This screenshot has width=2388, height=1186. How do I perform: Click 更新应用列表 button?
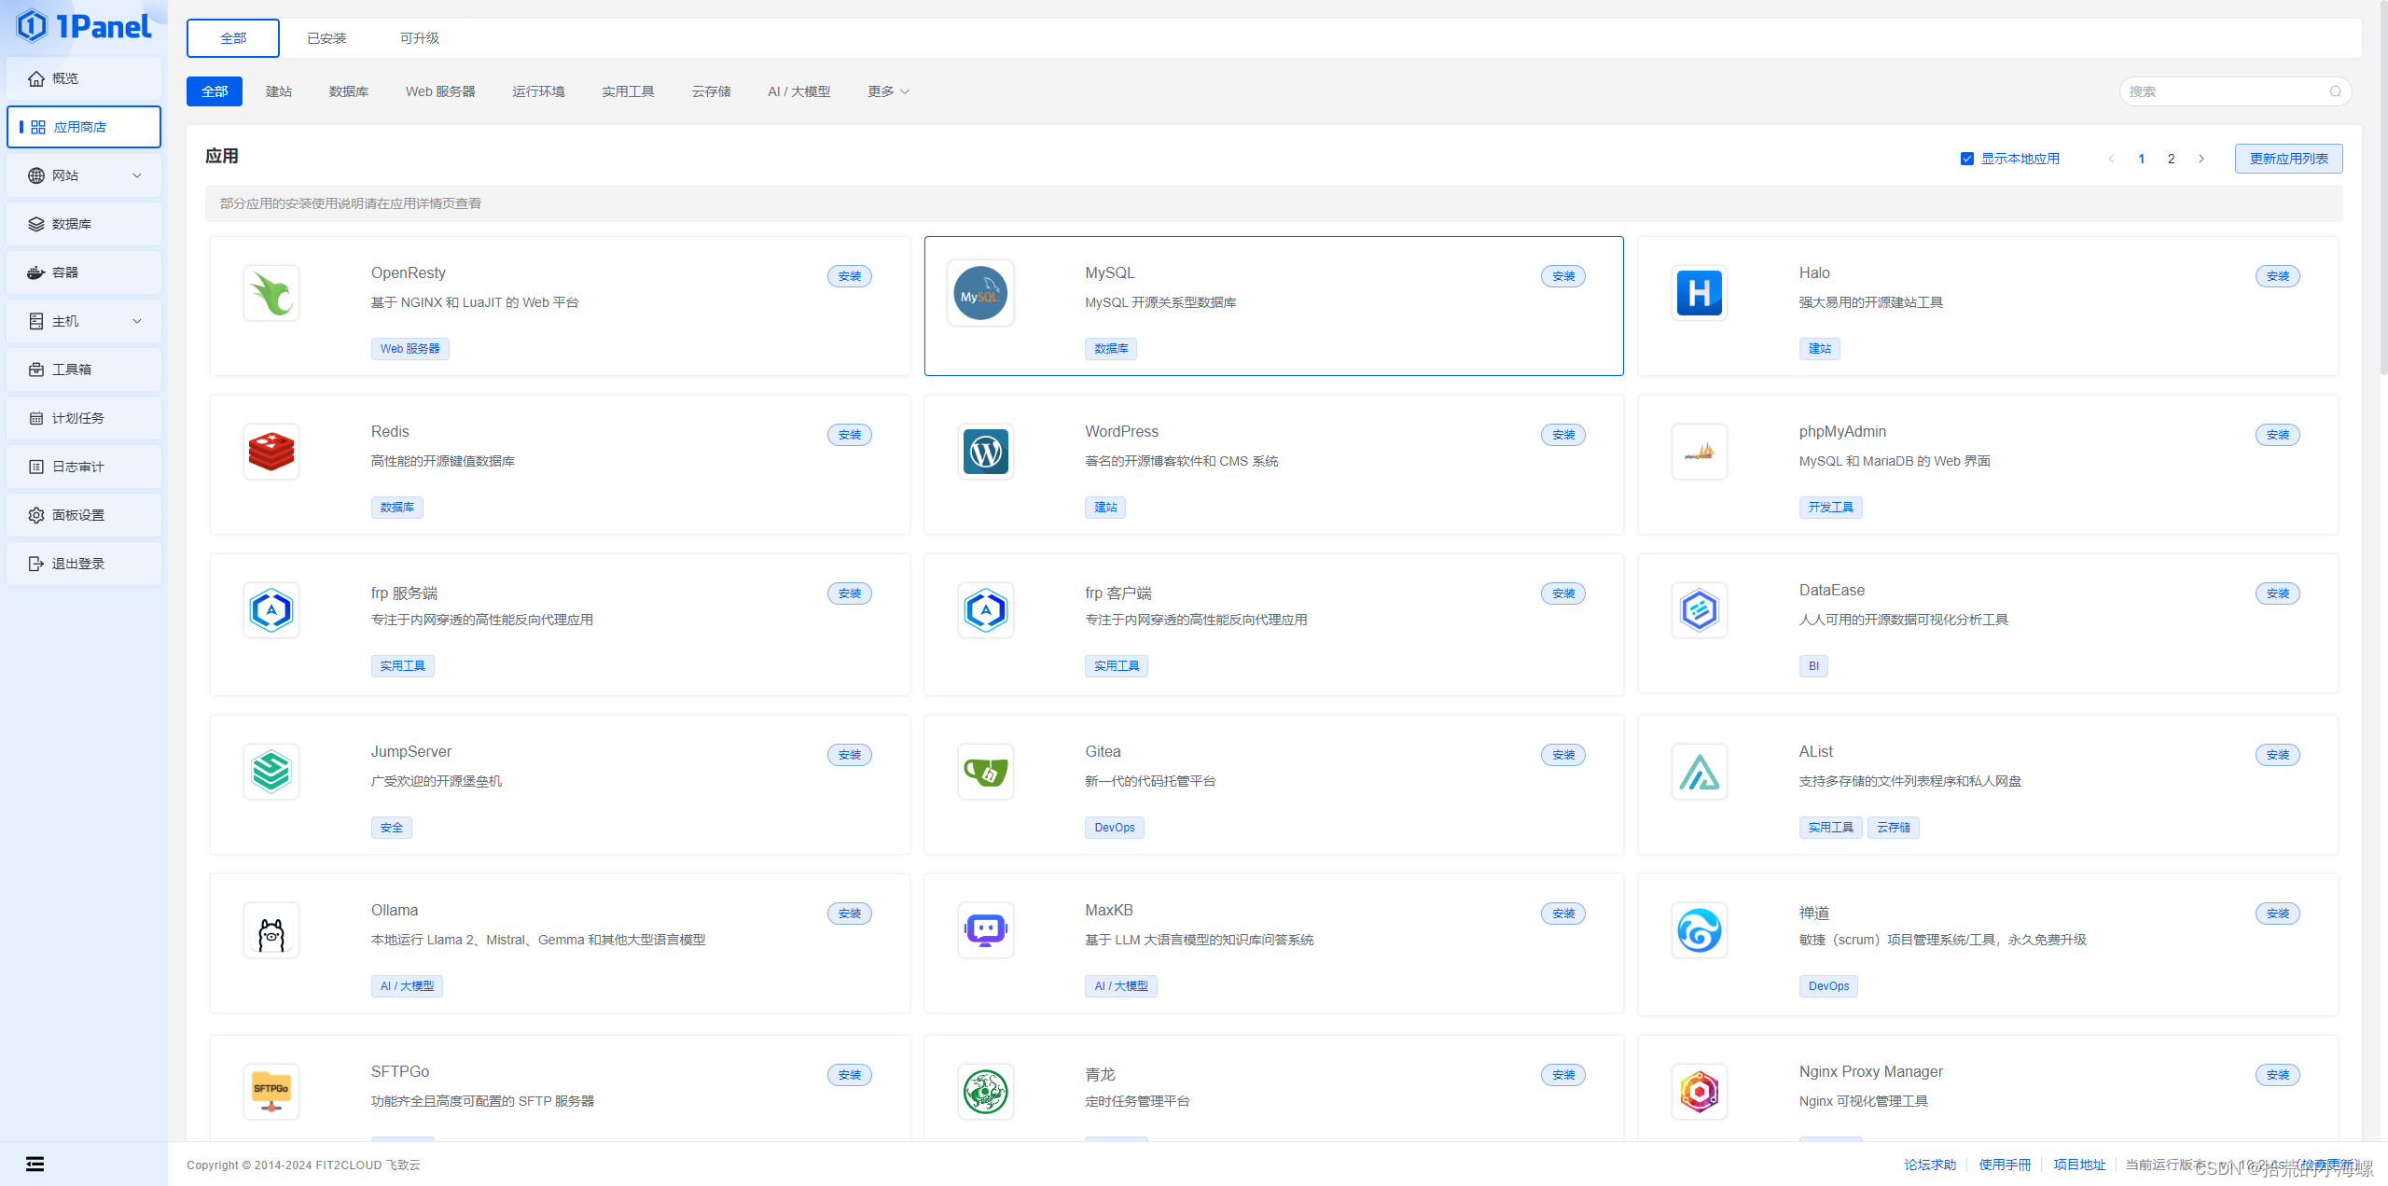point(2288,159)
